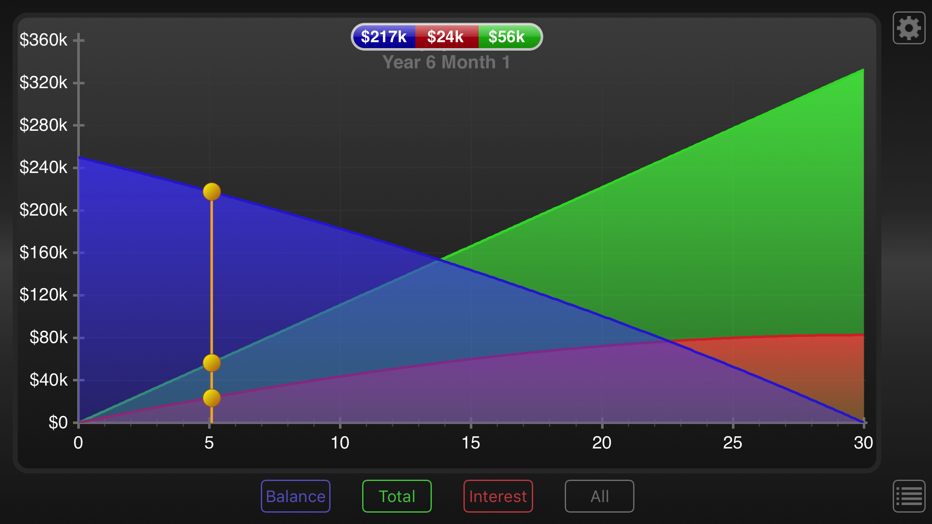Toggle the Total series button
This screenshot has width=932, height=524.
coord(397,496)
